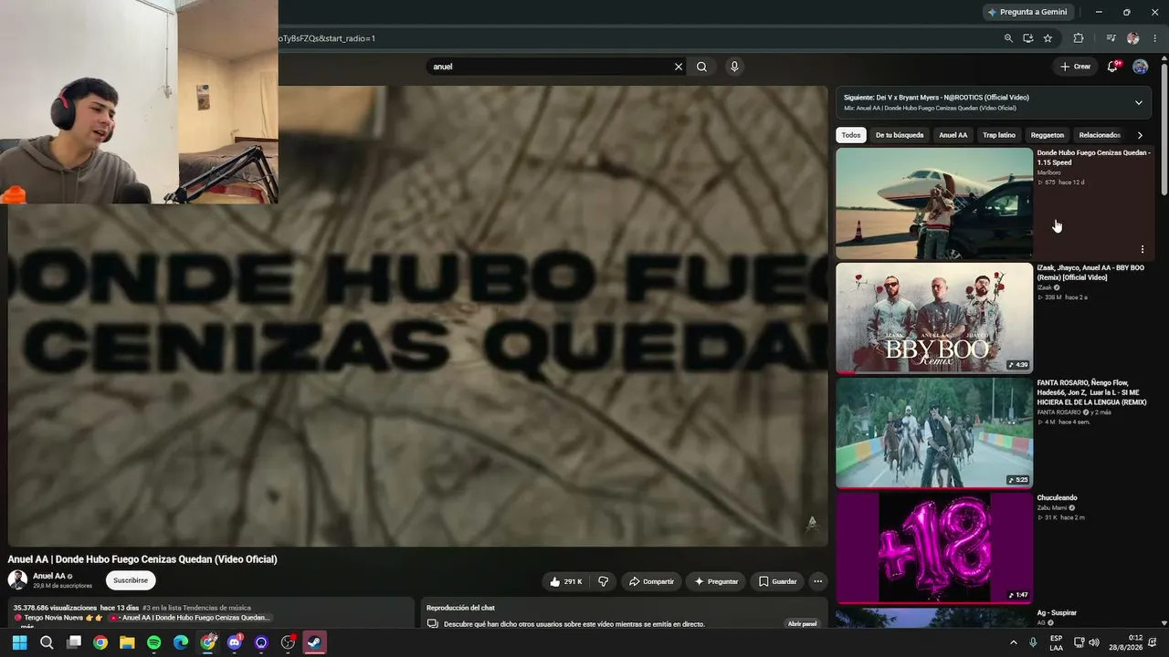Click the Suscribirse button

pos(131,580)
